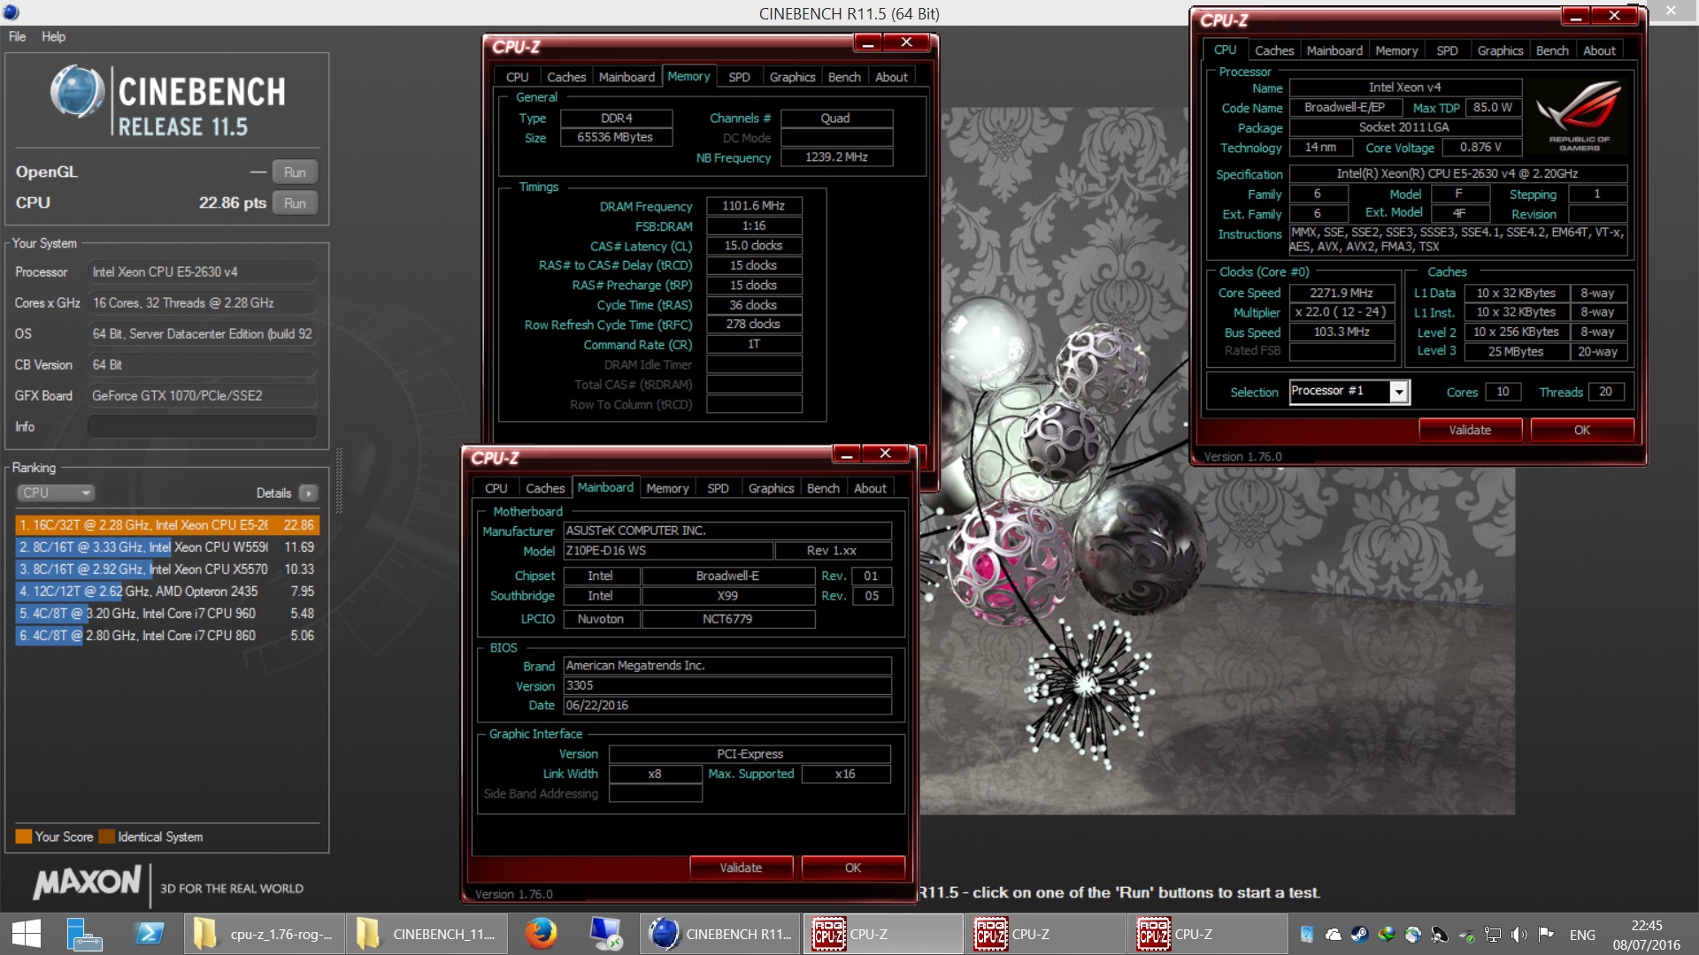The height and width of the screenshot is (955, 1699).
Task: Click the mainboard Model field Z10PE-D16 WS
Action: click(x=668, y=551)
